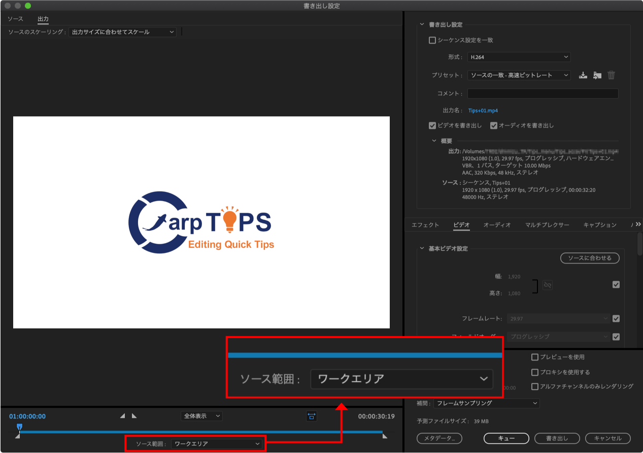Viewport: 643px width, 453px height.
Task: Show hidden tabs with the >> icon
Action: pos(638,224)
